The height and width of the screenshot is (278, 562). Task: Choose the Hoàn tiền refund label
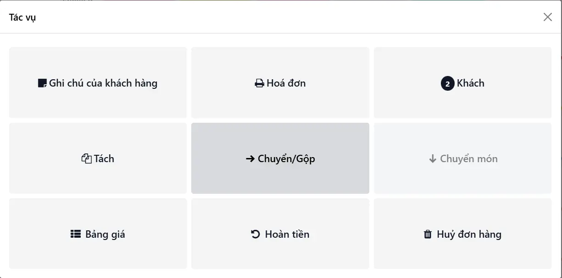287,234
